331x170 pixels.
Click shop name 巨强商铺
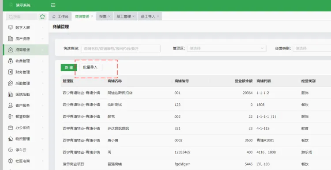coord(115,164)
